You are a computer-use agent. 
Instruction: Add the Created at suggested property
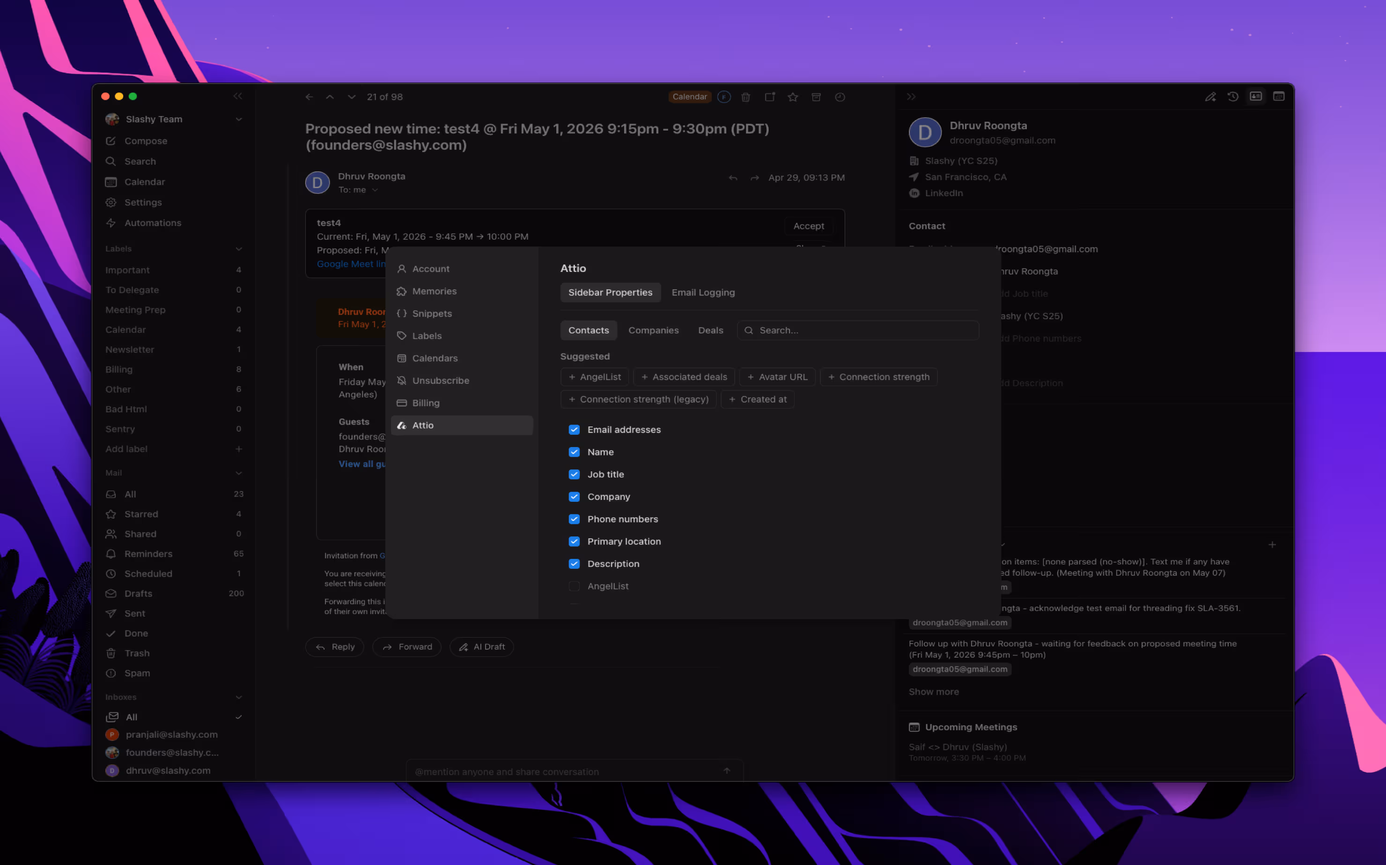pyautogui.click(x=758, y=399)
